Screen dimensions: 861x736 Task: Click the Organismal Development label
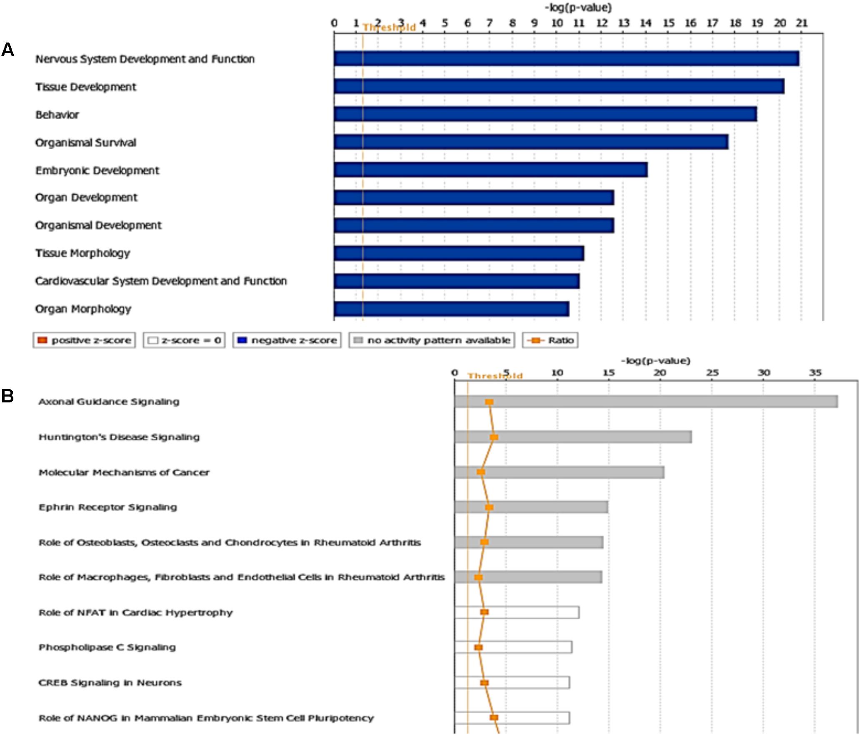pos(98,226)
